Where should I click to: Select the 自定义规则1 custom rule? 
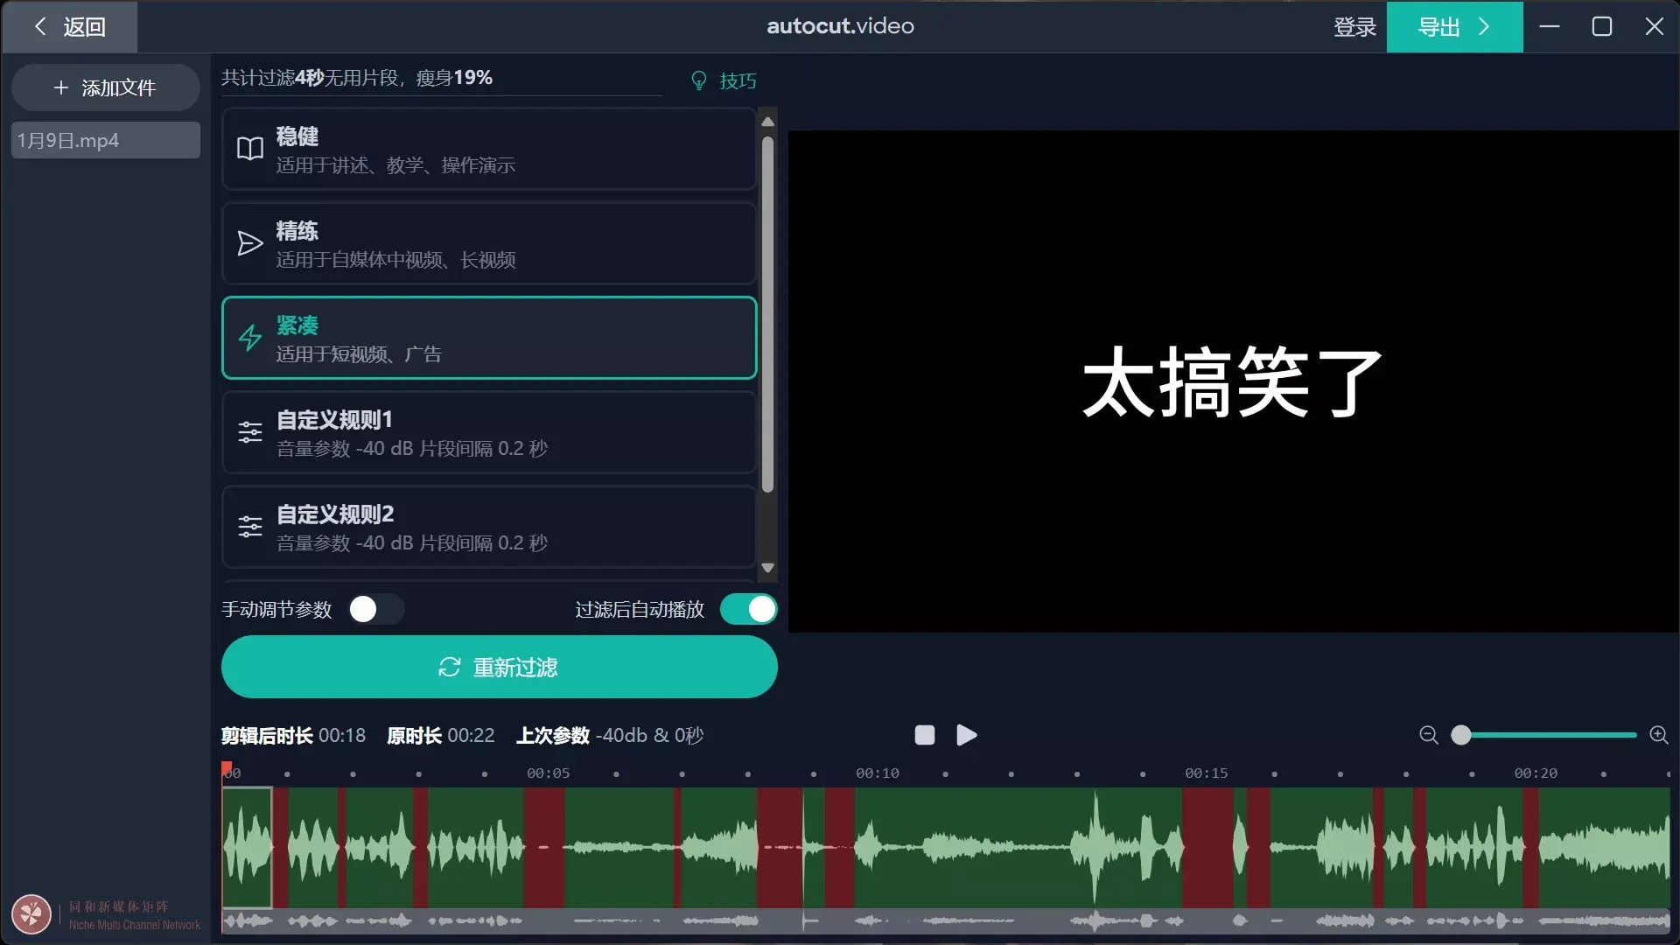pos(489,432)
